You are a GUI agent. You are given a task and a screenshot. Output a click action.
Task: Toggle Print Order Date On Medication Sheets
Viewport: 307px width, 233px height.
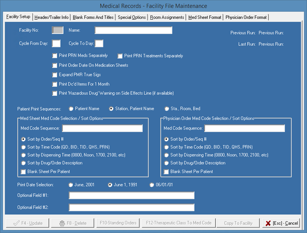(x=55, y=65)
